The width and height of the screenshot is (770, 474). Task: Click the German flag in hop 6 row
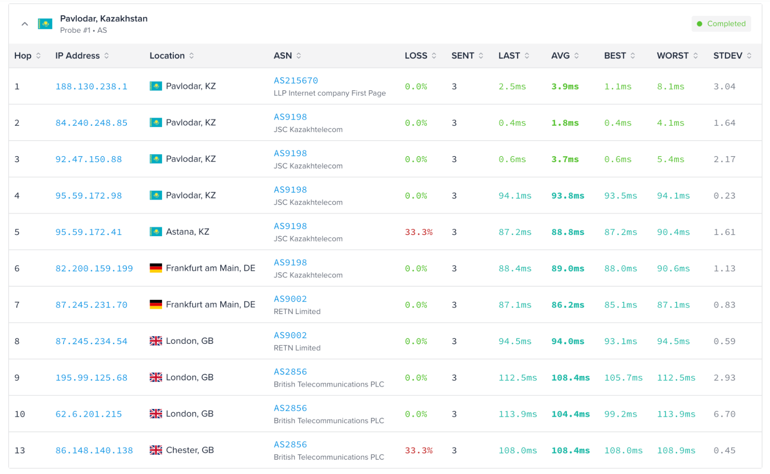pyautogui.click(x=156, y=268)
